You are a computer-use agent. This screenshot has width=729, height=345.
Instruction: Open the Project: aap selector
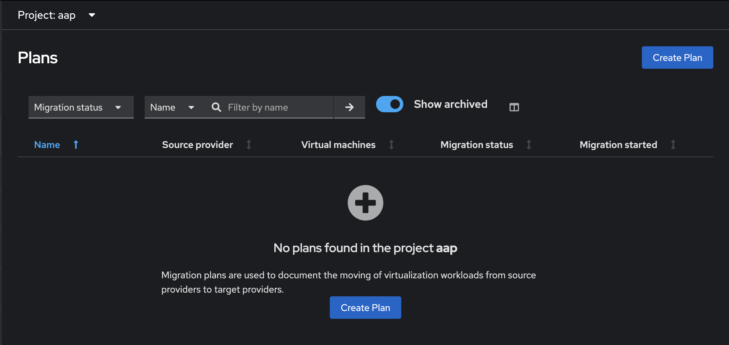pyautogui.click(x=56, y=15)
